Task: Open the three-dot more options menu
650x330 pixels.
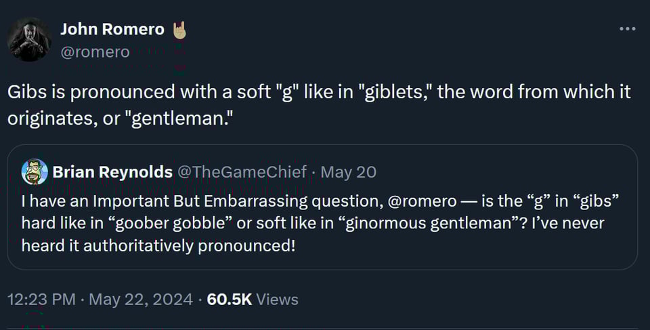Action: 628,29
